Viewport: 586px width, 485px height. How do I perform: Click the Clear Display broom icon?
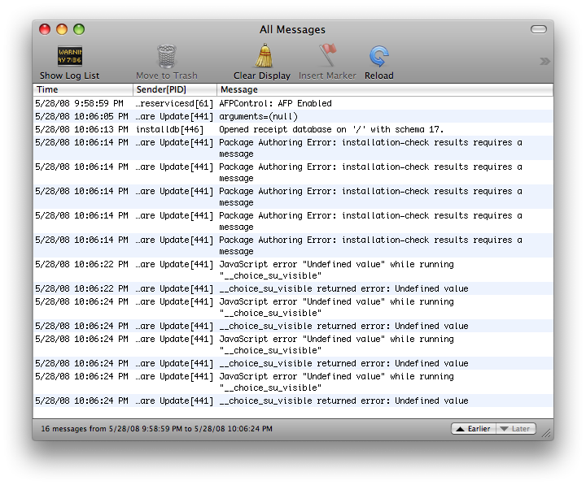tap(265, 56)
